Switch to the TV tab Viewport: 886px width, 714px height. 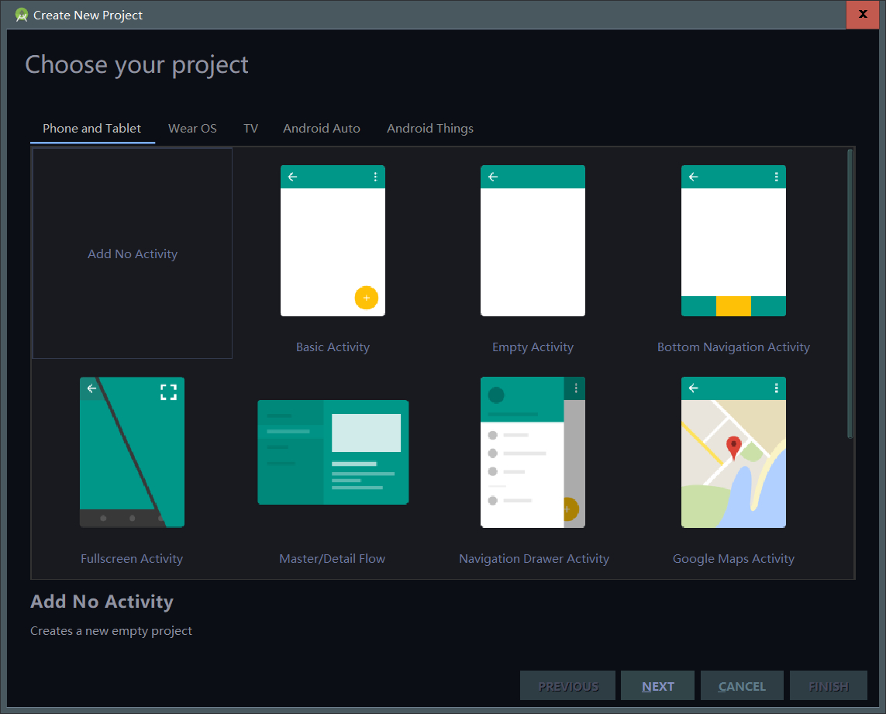(251, 129)
